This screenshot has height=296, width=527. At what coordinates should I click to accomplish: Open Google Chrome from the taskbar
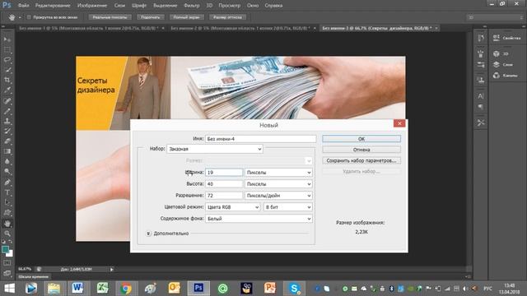[x=126, y=289]
